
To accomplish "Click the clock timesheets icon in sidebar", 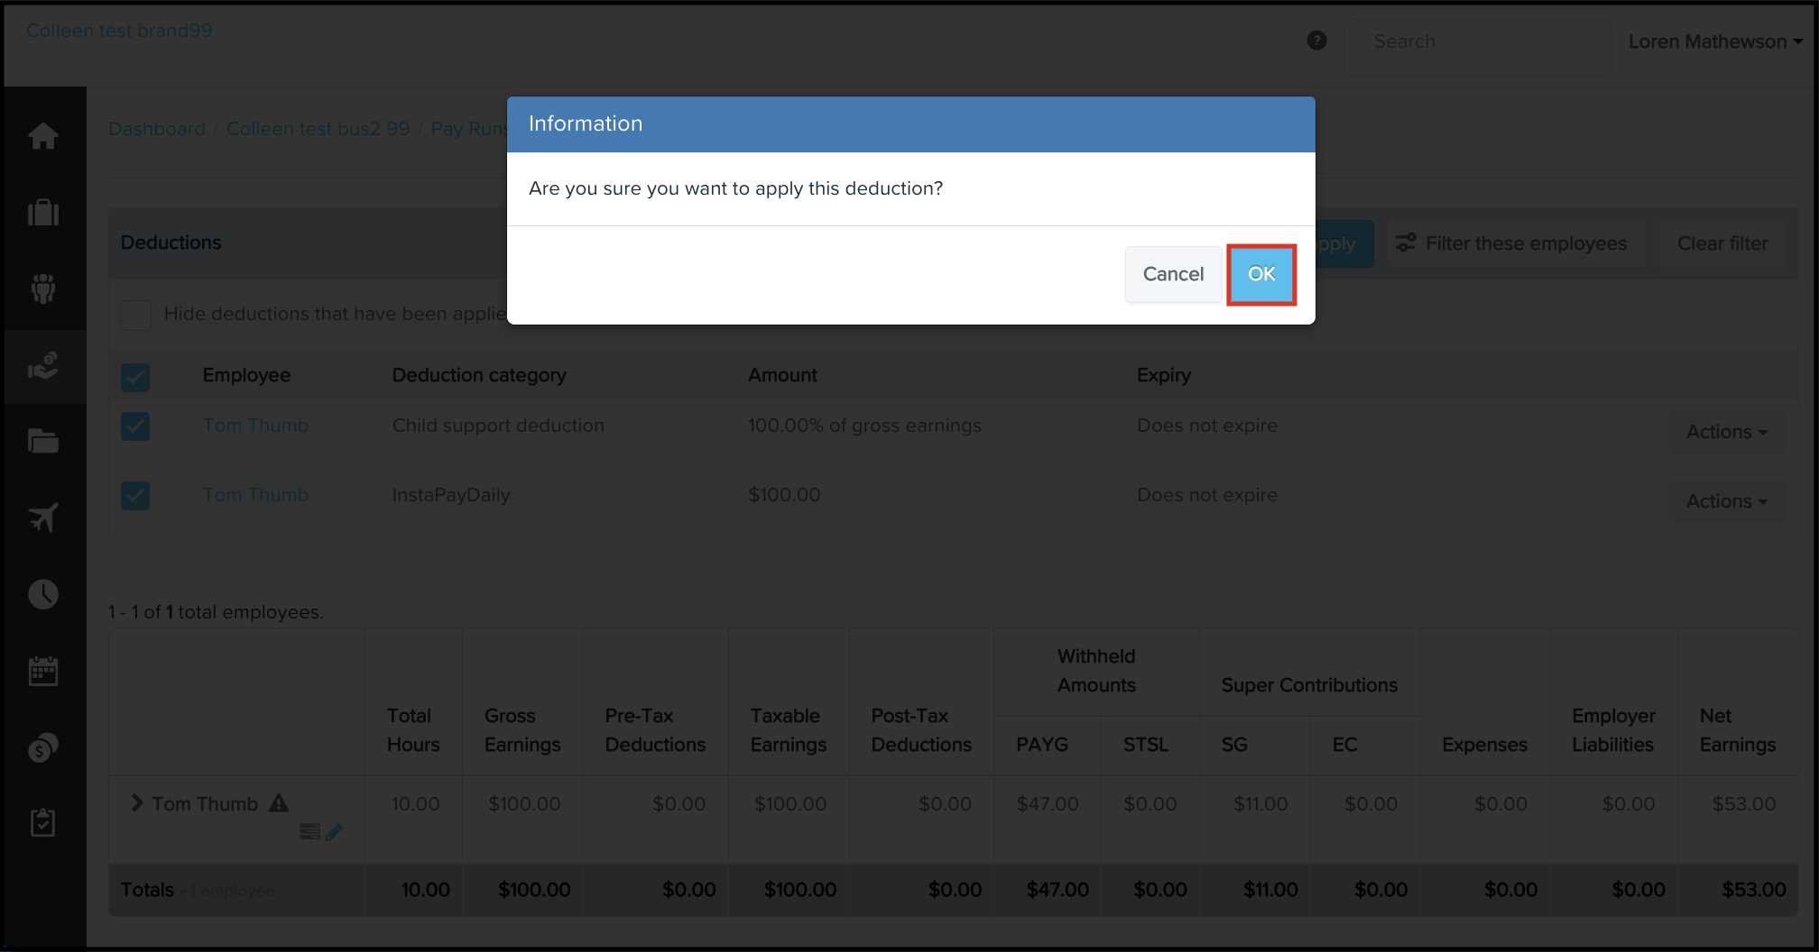I will click(42, 594).
